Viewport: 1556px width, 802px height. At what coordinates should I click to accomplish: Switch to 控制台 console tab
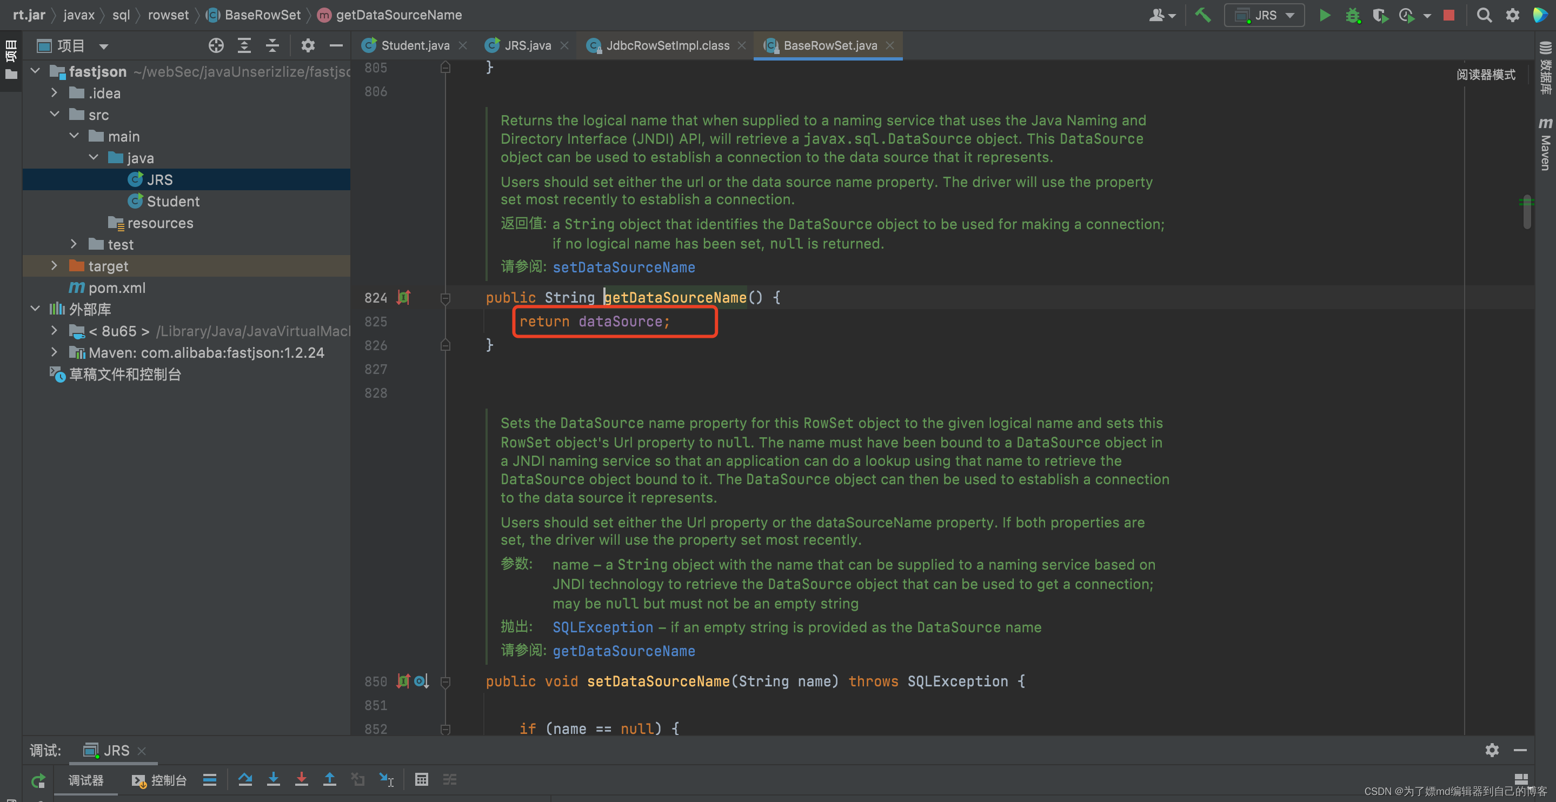[159, 780]
